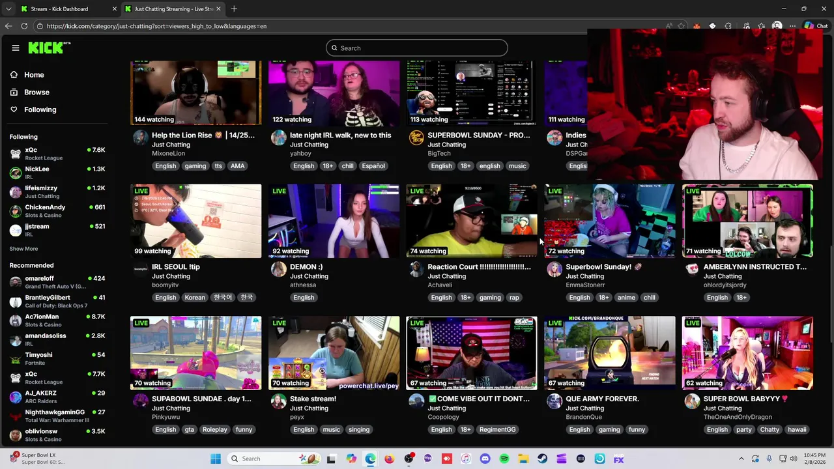Open lifeismizzy channel in sidebar
This screenshot has width=834, height=469.
(57, 192)
